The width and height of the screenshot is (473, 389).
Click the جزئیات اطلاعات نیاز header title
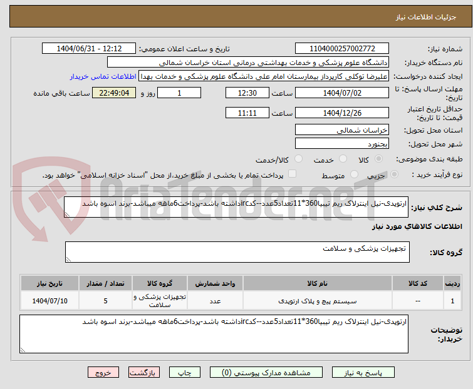click(x=425, y=17)
